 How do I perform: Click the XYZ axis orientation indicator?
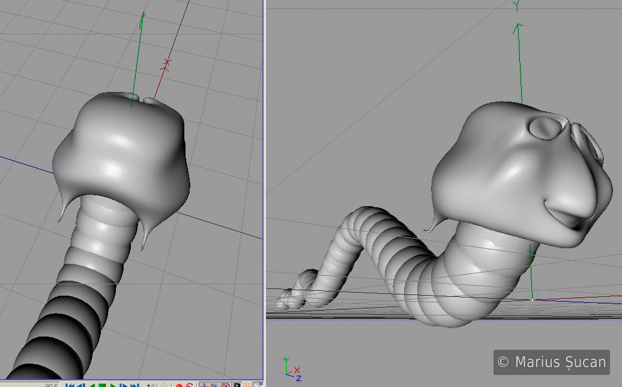pos(291,369)
